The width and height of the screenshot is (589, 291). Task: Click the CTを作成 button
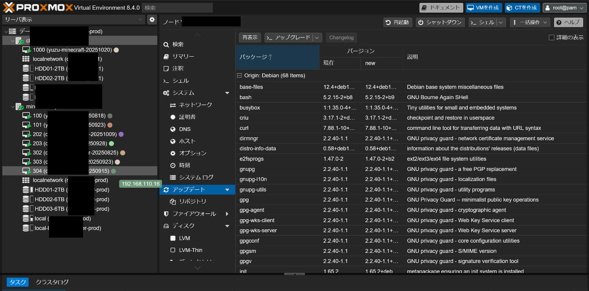(x=522, y=8)
